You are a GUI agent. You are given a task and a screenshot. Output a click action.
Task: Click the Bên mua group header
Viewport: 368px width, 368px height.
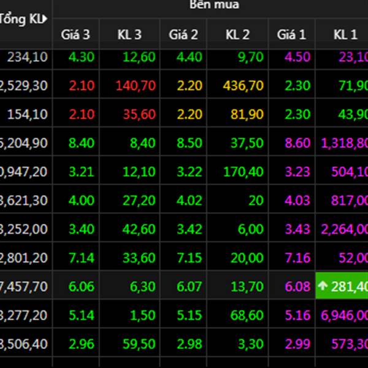point(214,5)
